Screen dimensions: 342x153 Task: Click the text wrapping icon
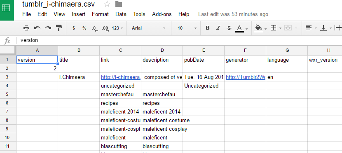pyautogui.click(x=338, y=28)
